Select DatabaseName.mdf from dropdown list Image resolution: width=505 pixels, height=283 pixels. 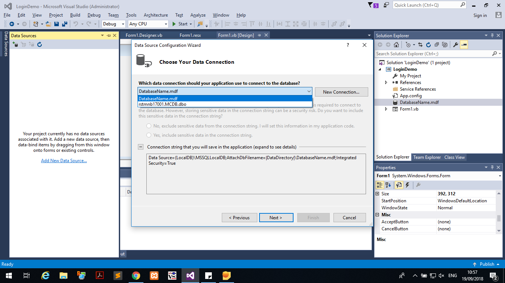225,98
